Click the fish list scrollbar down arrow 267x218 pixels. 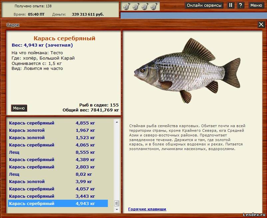[117, 209]
